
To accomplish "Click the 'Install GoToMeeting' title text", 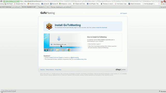I will 68,25.
